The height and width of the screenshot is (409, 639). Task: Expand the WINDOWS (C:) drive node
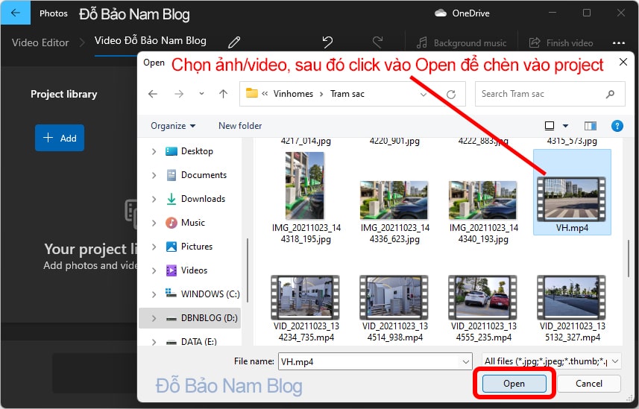click(x=154, y=294)
